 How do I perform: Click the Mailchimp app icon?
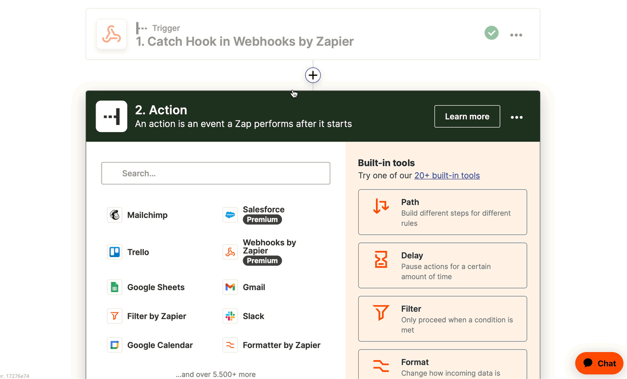click(x=115, y=215)
